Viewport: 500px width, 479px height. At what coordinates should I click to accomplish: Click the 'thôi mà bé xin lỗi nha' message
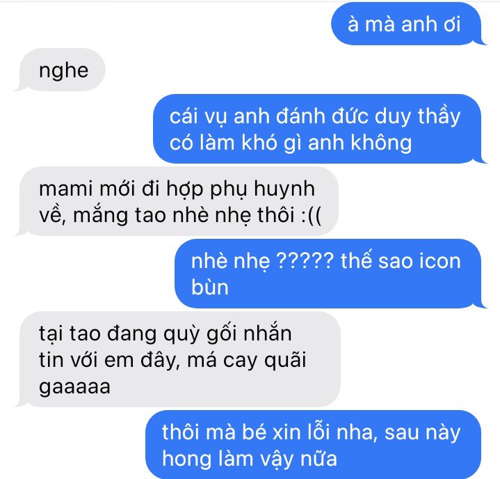[313, 445]
